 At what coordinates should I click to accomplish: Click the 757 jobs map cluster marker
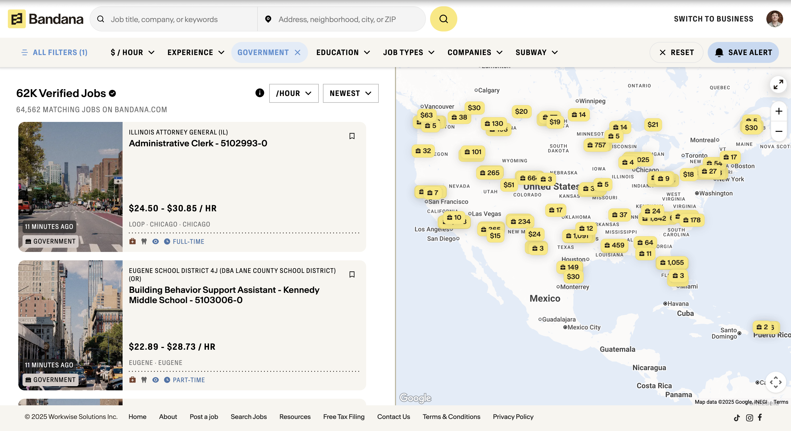pos(597,145)
